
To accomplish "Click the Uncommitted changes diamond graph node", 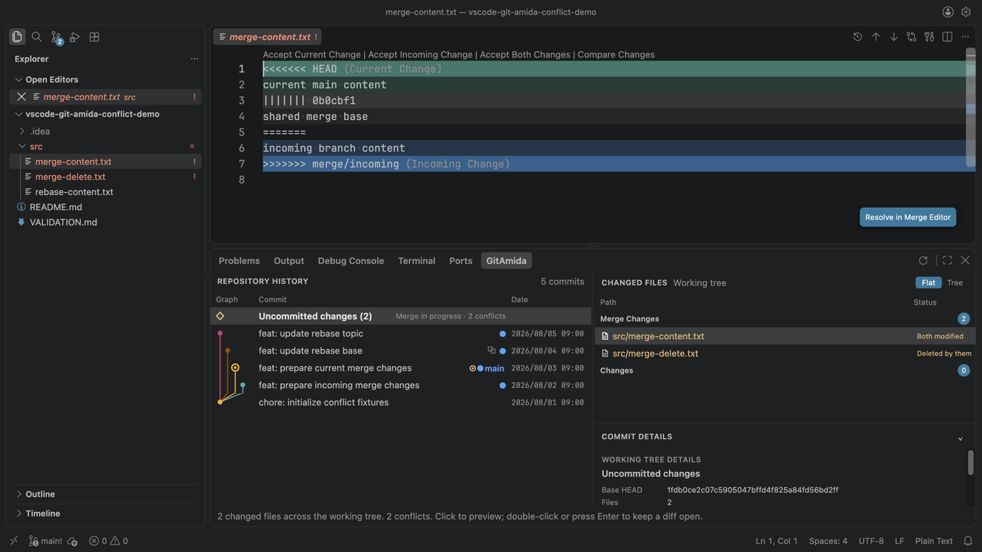I will coord(220,316).
